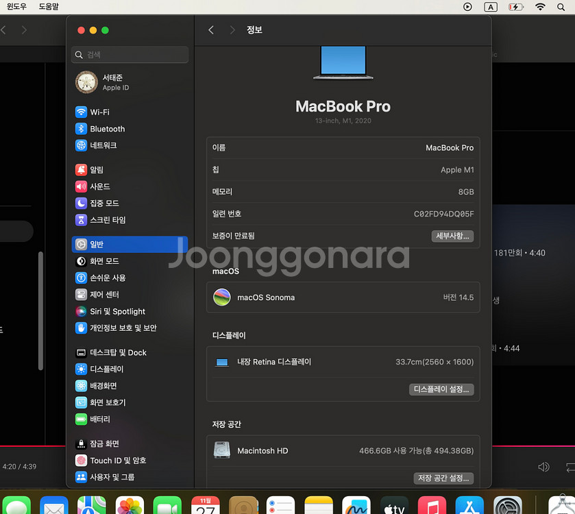Open Apple TV from the Dock
Screen dimensions: 575x514
394,505
